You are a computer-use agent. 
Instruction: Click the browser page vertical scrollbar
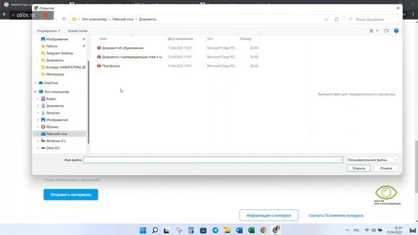pyautogui.click(x=417, y=166)
